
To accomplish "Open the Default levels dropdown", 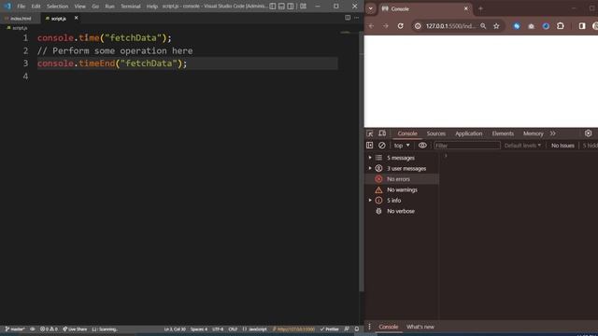I will click(x=522, y=146).
